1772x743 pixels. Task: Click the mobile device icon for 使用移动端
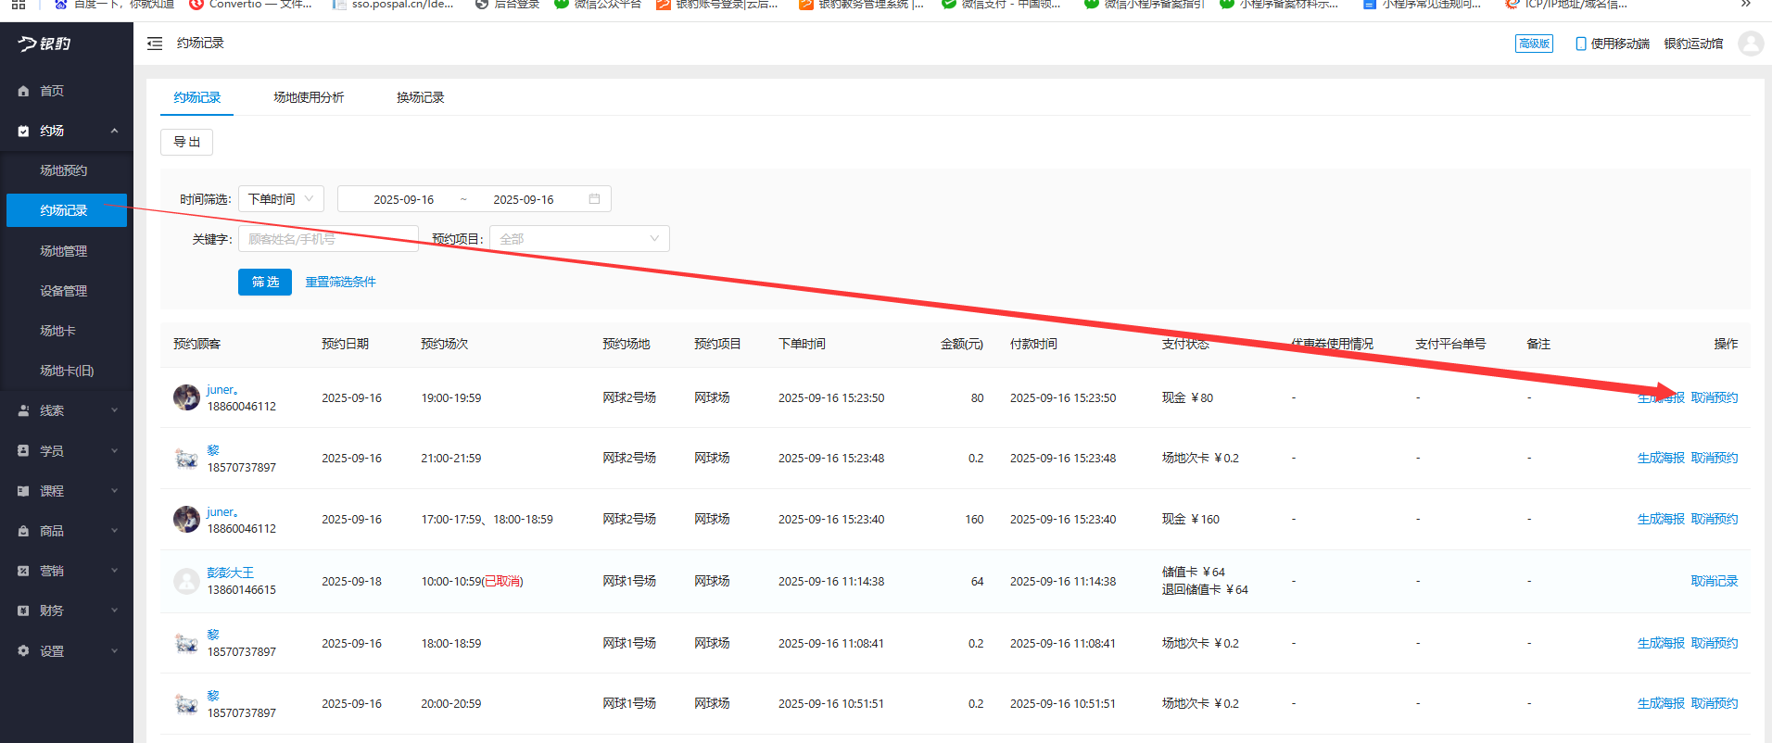[x=1580, y=44]
